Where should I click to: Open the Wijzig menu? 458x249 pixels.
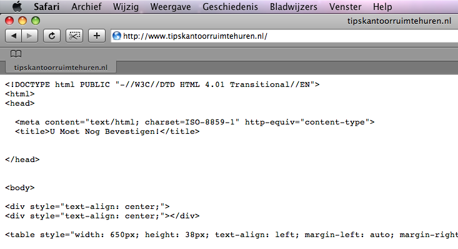click(x=126, y=7)
